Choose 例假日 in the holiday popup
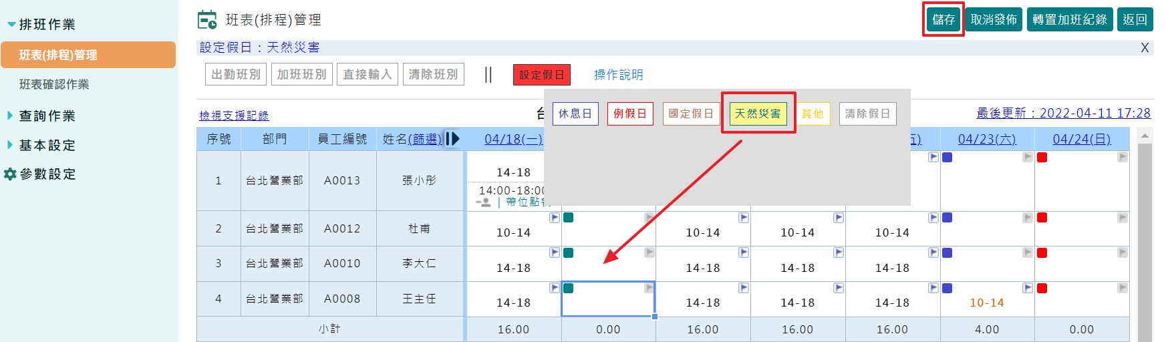Screen dimensions: 1164x342 630,114
